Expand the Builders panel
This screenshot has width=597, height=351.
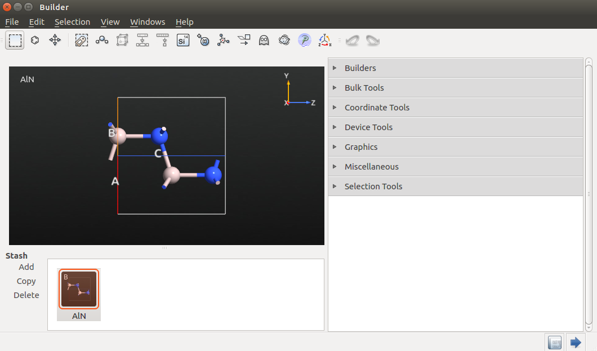456,68
